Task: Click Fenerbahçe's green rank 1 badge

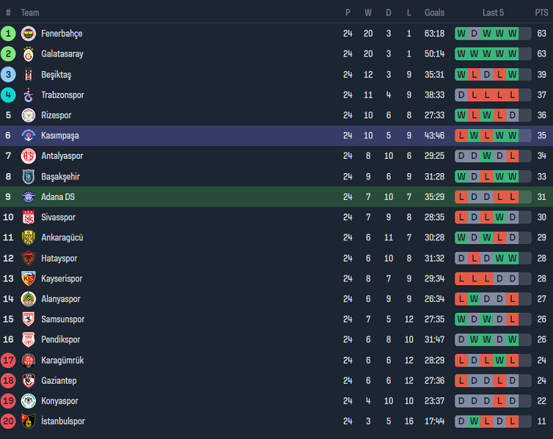Action: [x=9, y=33]
